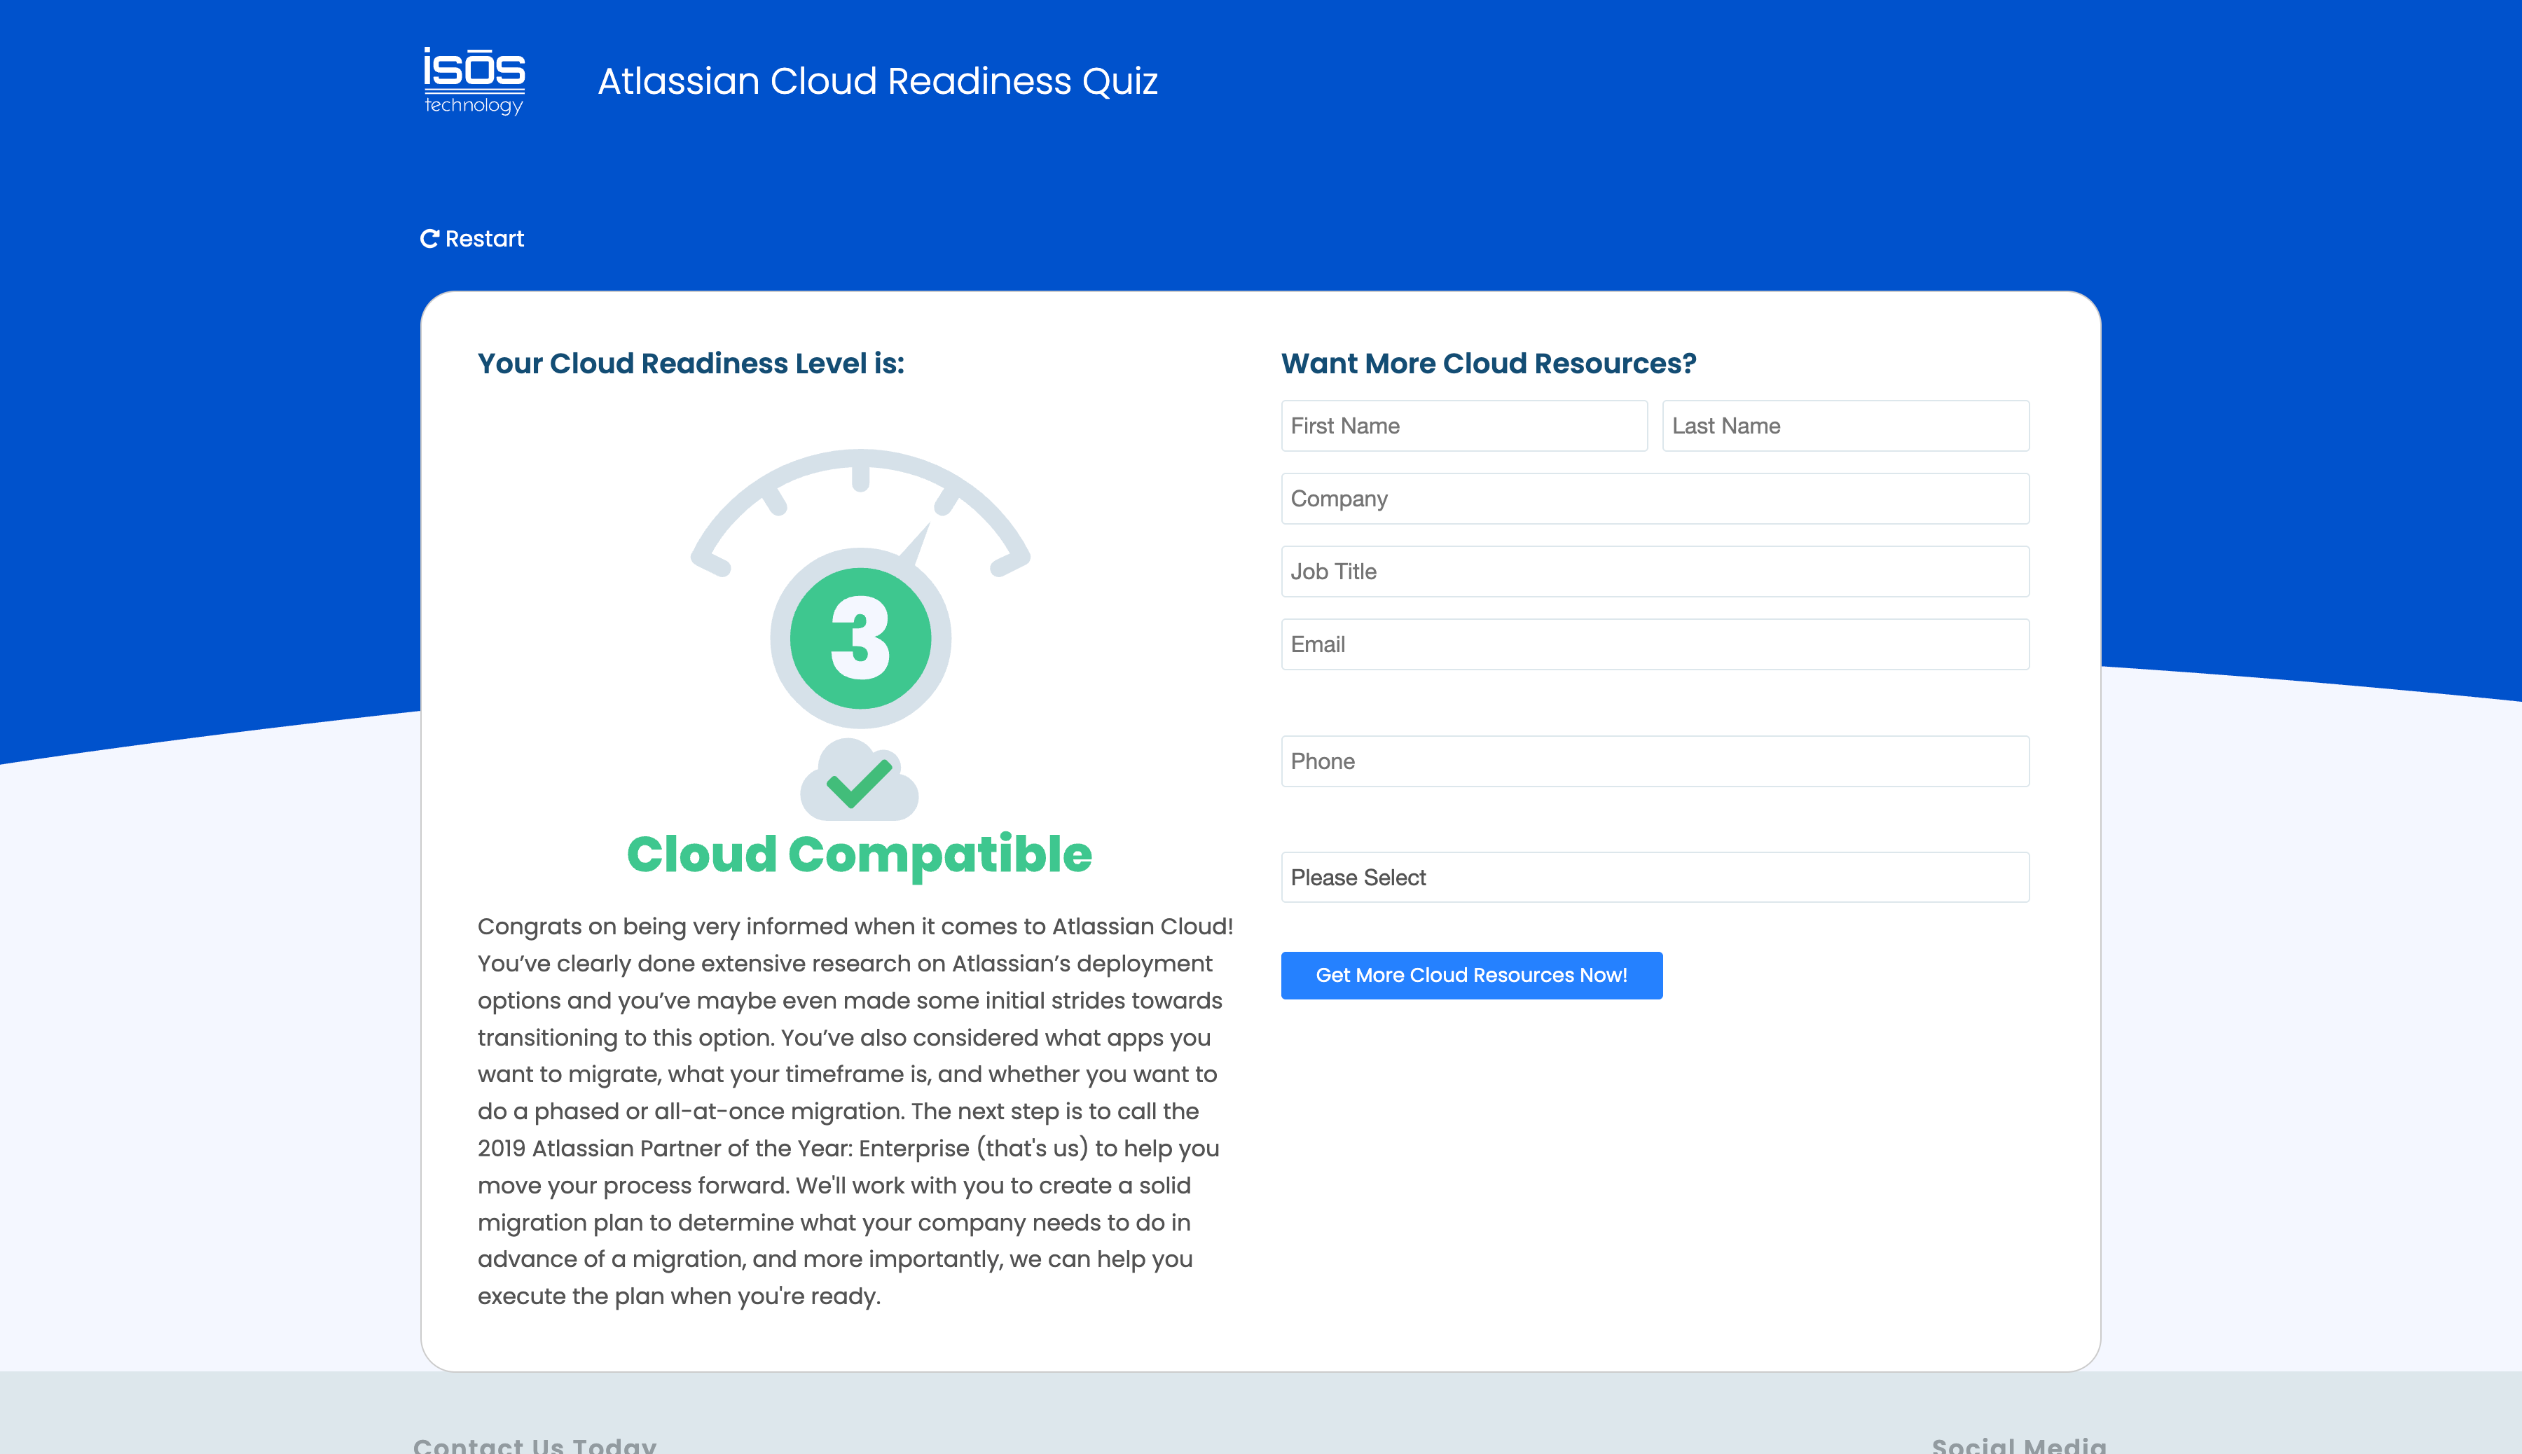
Task: Focus the Job Title field
Action: [x=1655, y=572]
